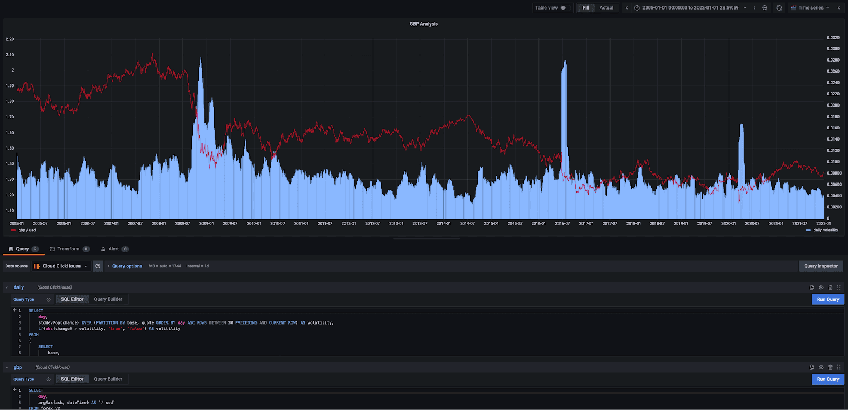
Task: Open the Time series visualization dropdown
Action: pyautogui.click(x=810, y=8)
